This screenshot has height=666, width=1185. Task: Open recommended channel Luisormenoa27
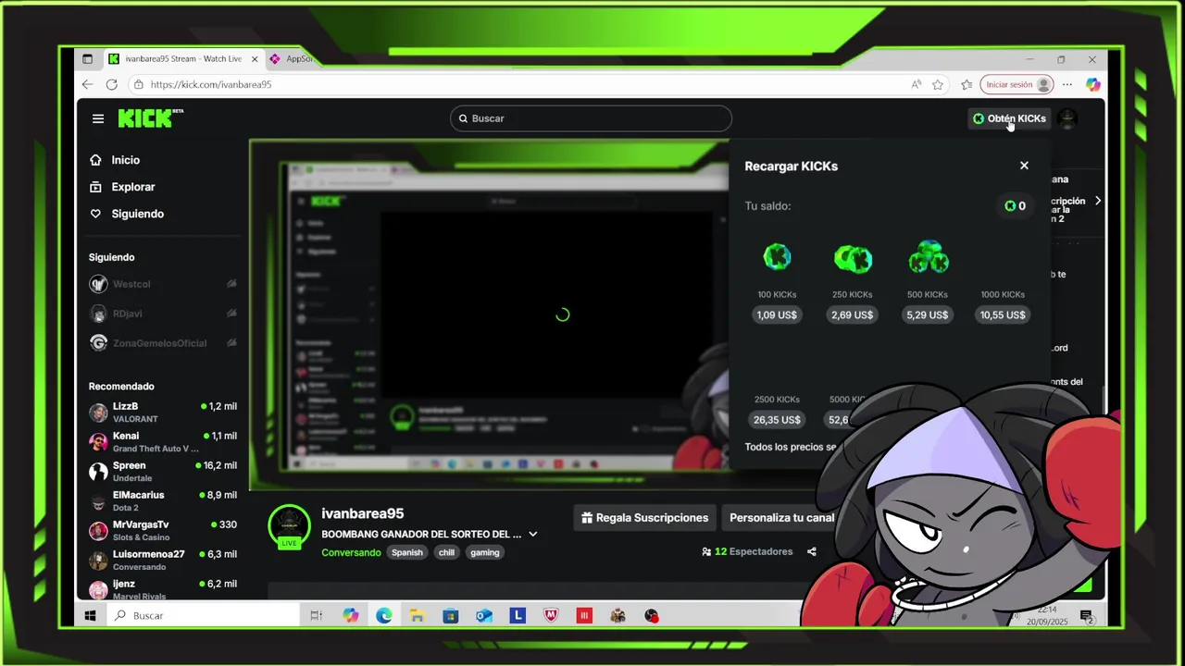click(163, 561)
